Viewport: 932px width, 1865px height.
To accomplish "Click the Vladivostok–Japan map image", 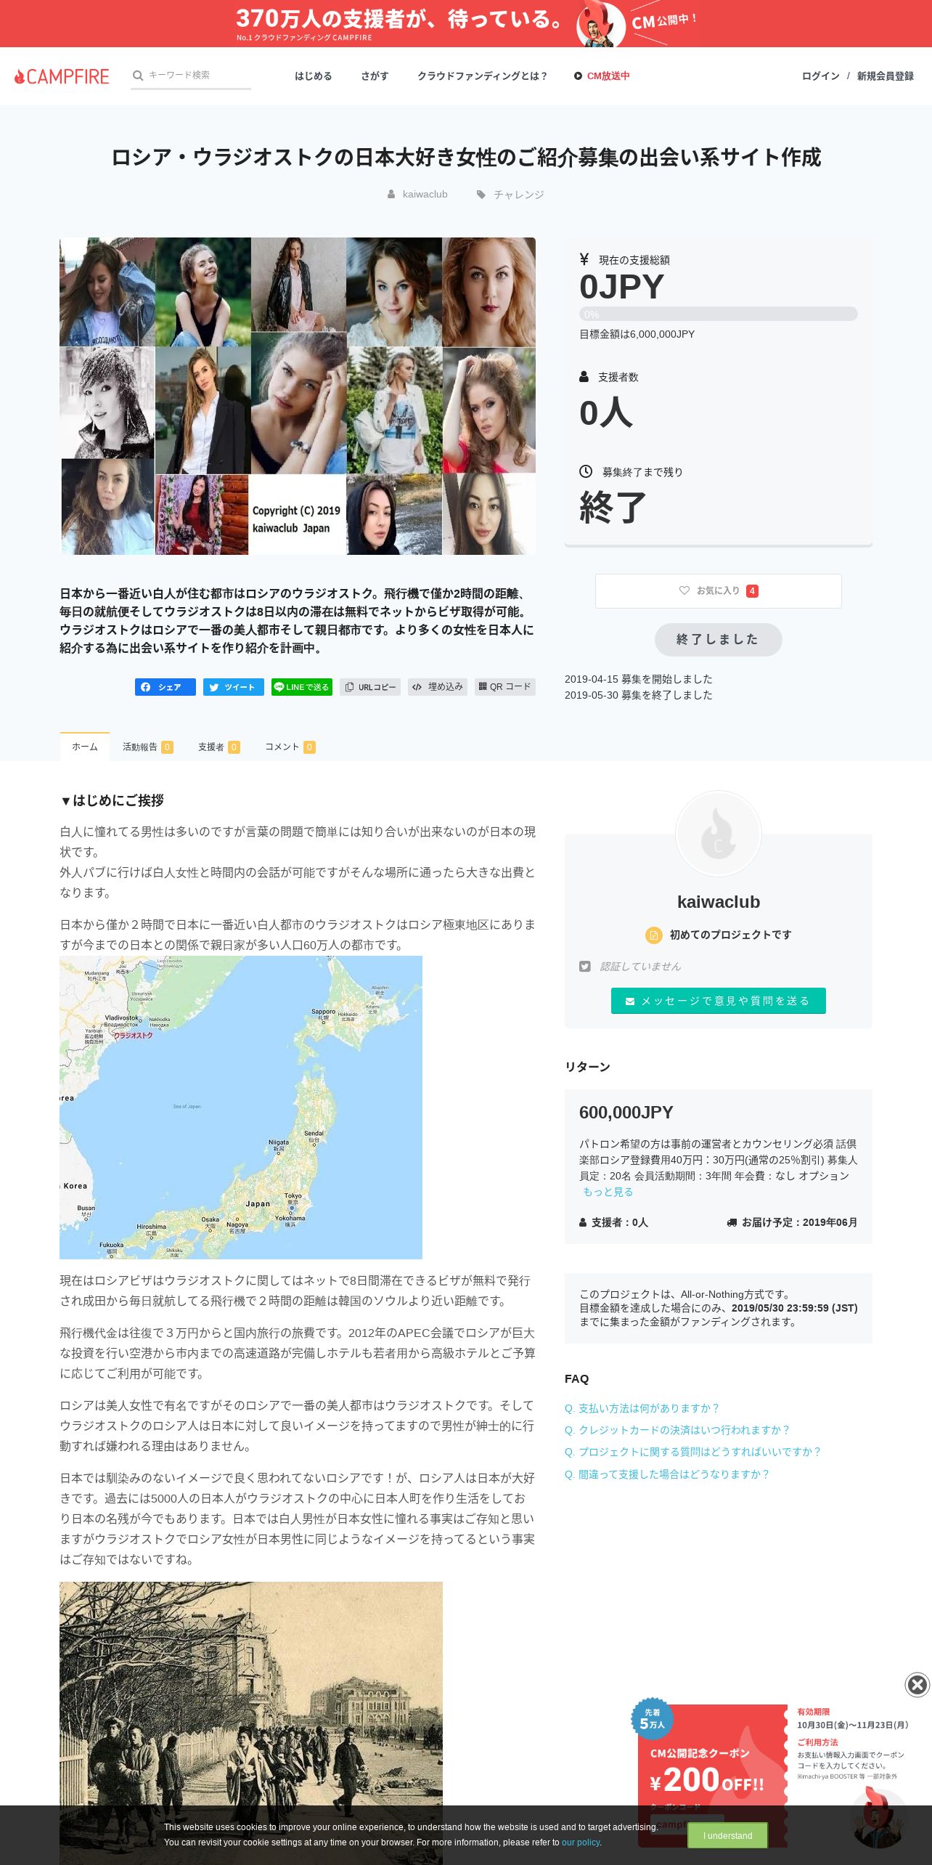I will tap(241, 1108).
